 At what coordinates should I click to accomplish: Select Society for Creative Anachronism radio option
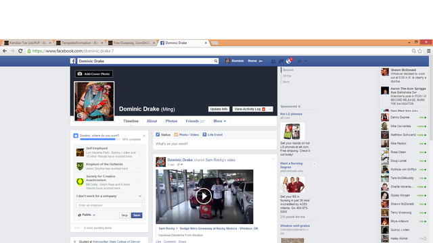pos(140,182)
